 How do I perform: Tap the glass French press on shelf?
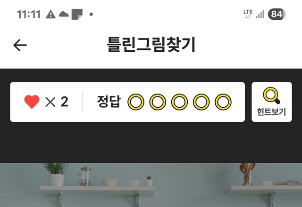coord(84,176)
